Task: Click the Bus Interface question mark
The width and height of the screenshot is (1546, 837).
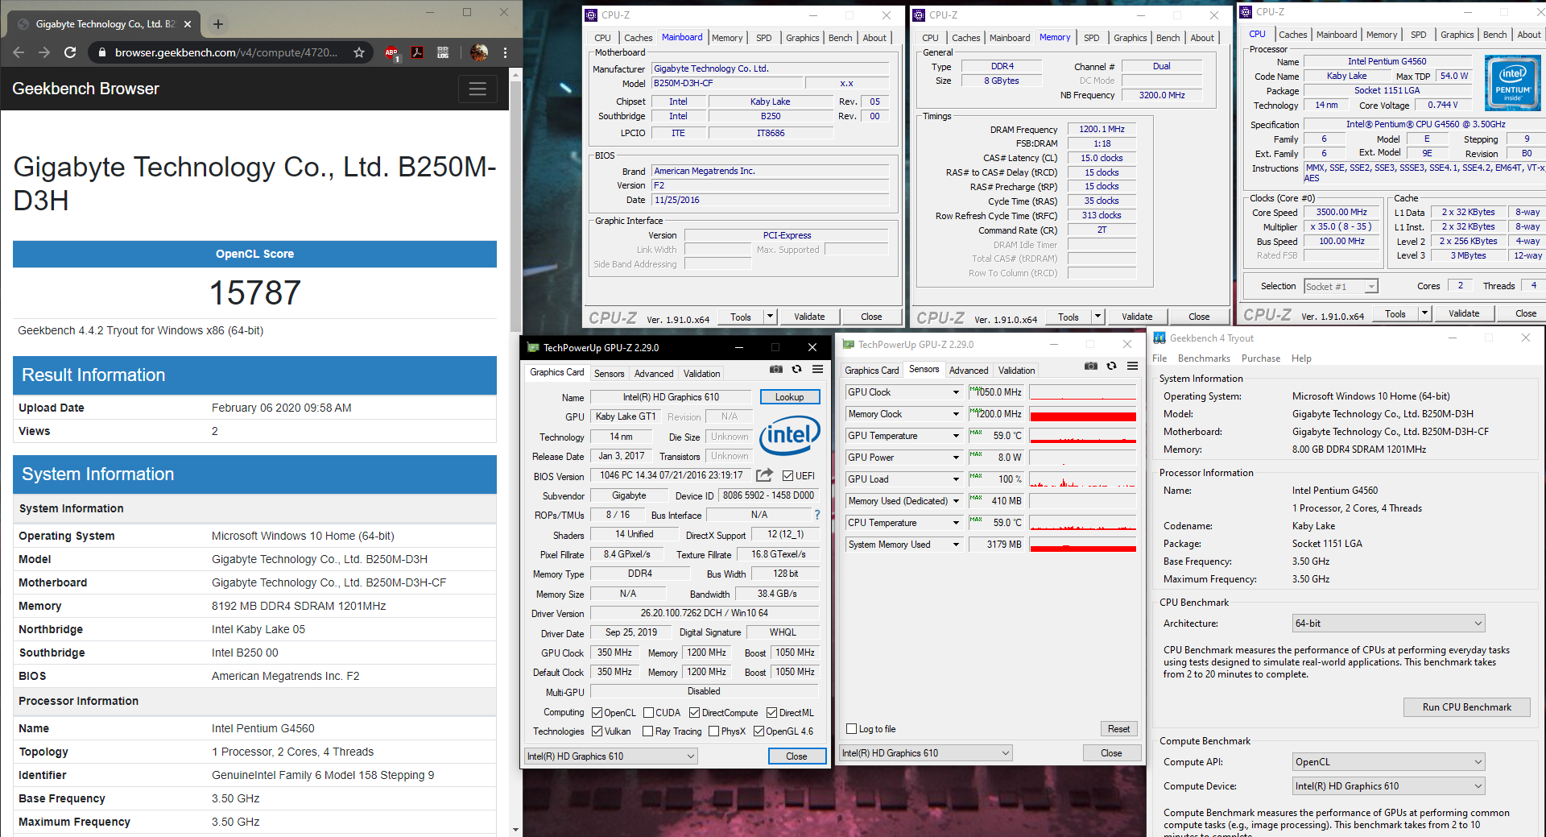Action: click(817, 515)
